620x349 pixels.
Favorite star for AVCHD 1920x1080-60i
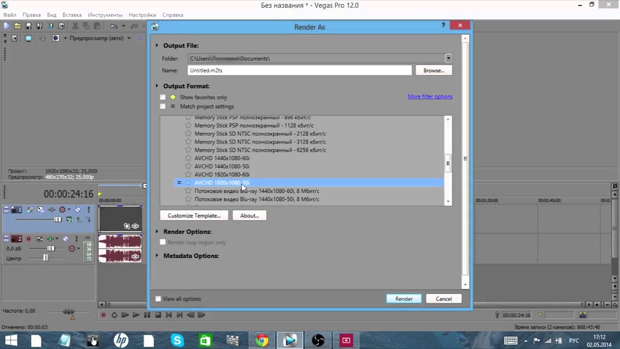(x=188, y=174)
